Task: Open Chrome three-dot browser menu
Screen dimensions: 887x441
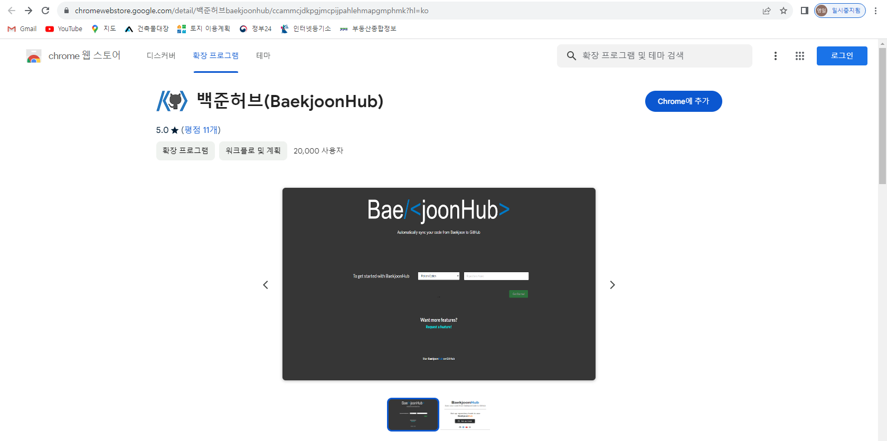Action: 875,11
